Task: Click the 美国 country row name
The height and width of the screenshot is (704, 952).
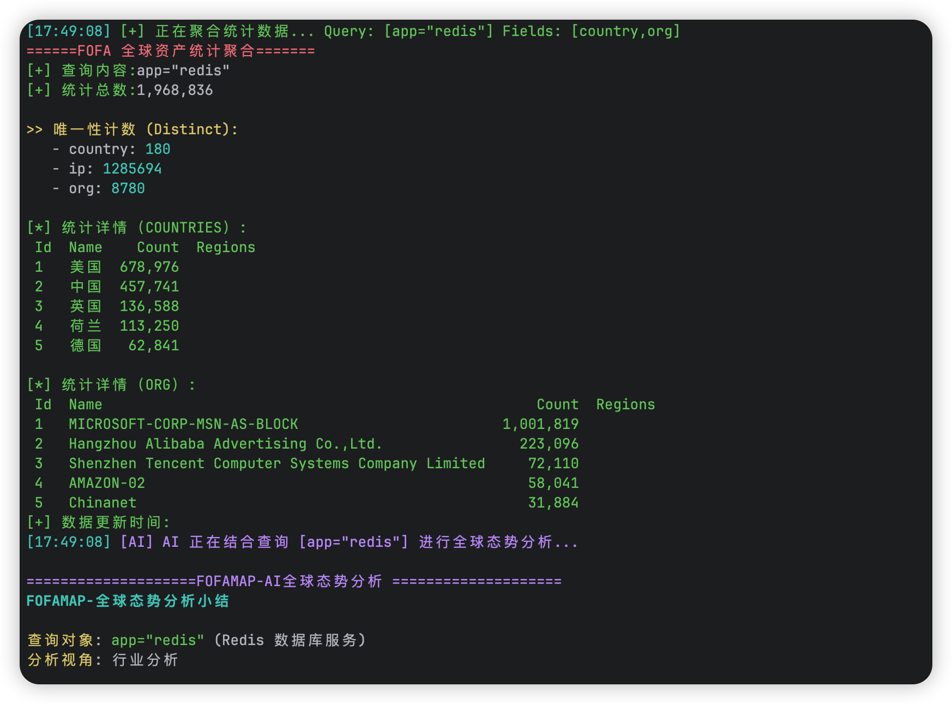Action: click(86, 267)
